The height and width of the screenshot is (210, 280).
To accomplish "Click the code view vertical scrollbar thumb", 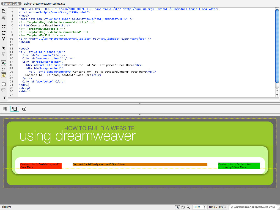I will pos(277,46).
